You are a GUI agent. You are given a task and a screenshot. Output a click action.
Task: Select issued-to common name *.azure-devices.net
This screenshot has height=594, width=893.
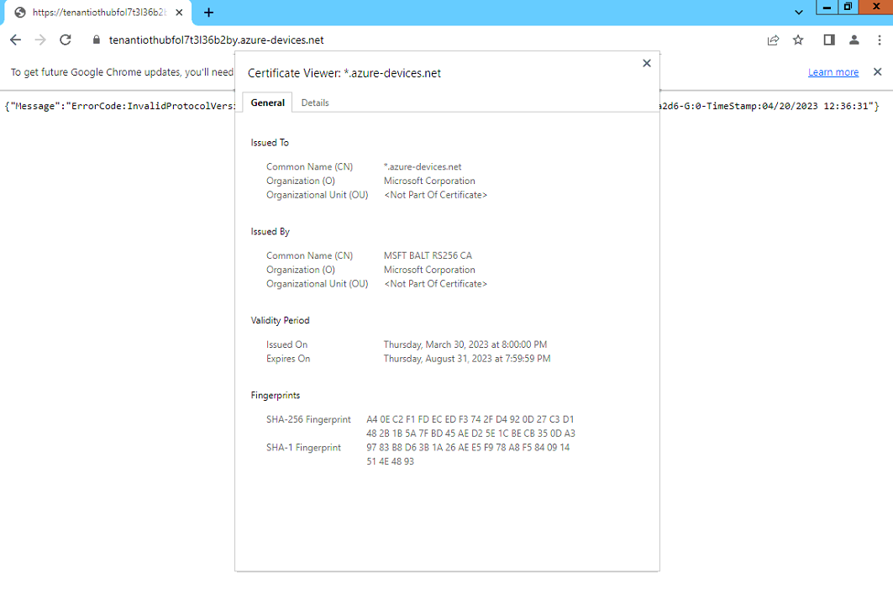click(423, 167)
